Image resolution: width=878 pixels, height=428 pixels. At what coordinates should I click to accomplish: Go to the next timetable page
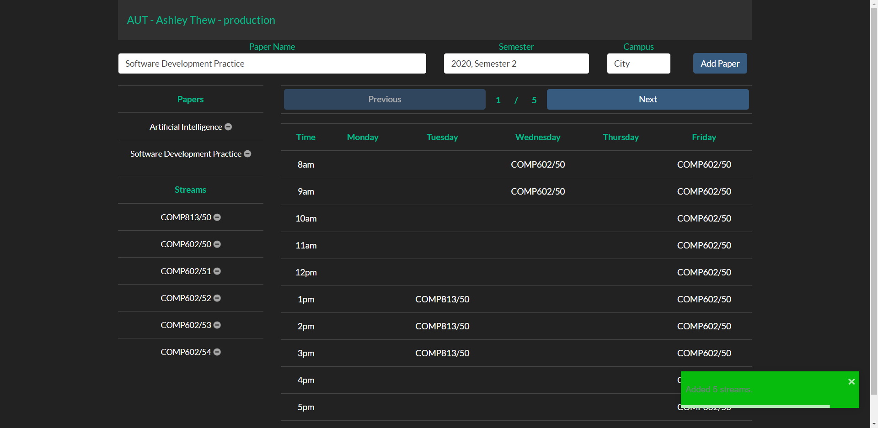(648, 99)
